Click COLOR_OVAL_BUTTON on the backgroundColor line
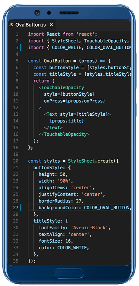Image resolution: width=139 pixels, height=286 pixels. (107, 208)
